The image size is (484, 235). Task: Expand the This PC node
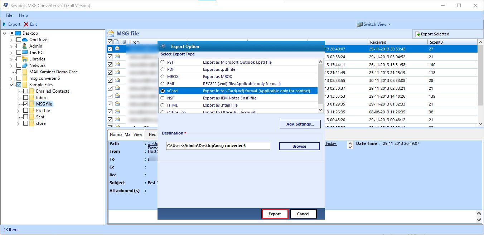(x=12, y=53)
